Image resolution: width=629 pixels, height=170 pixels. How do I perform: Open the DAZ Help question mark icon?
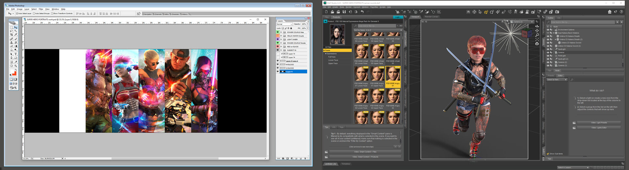point(621,12)
